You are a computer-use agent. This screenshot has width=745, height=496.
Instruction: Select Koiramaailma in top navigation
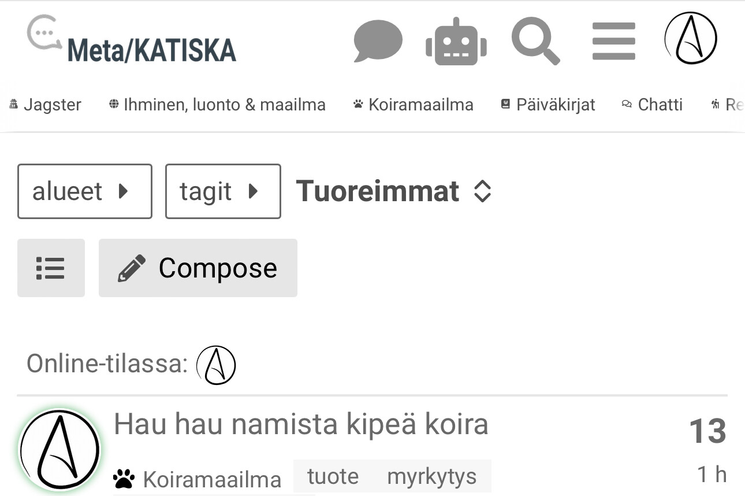(414, 105)
